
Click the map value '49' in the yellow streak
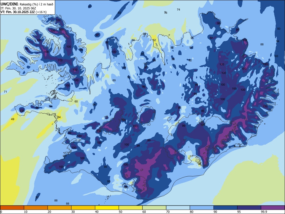tap(13, 119)
